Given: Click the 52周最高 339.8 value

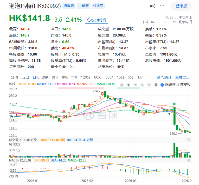Looking at the screenshot, I should point(33,42).
